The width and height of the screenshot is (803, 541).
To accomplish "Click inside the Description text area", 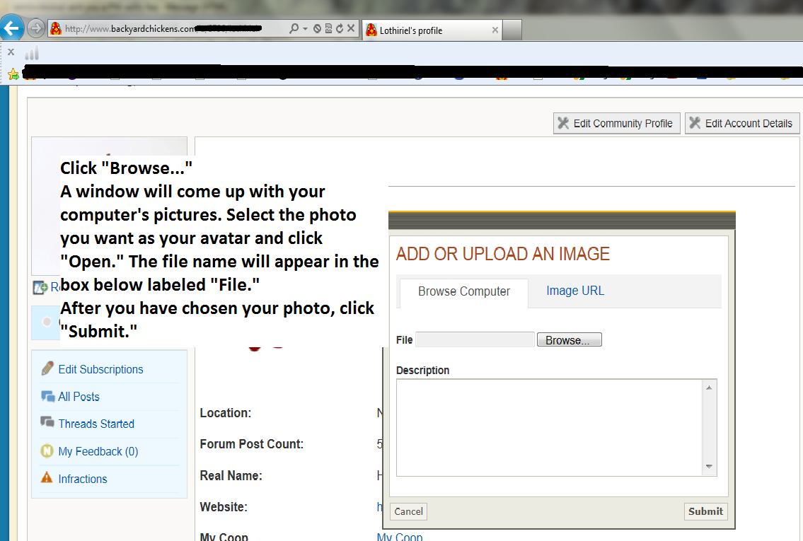I will tap(548, 428).
